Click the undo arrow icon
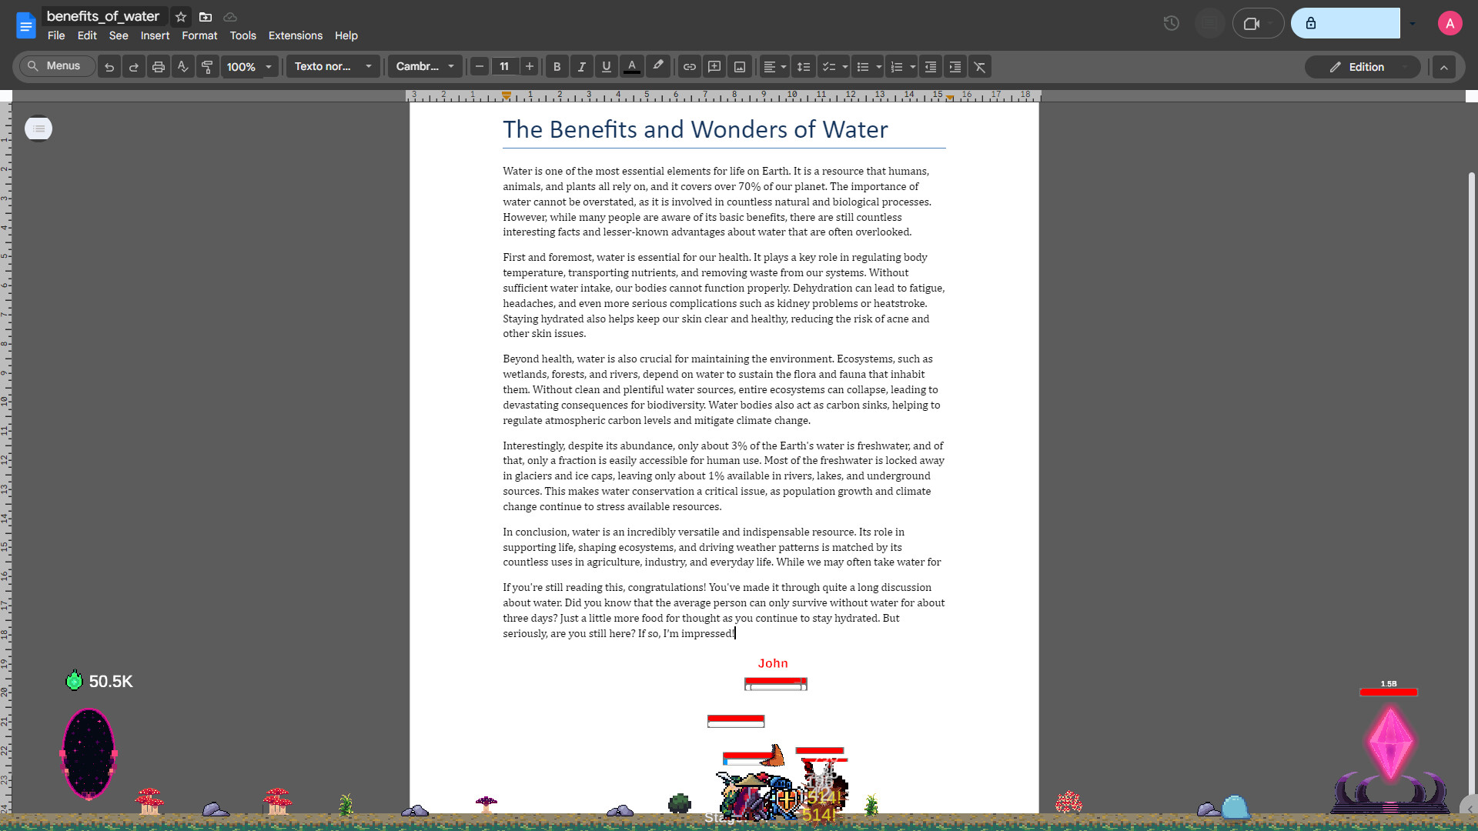Screen dimensions: 1478x831 [109, 67]
